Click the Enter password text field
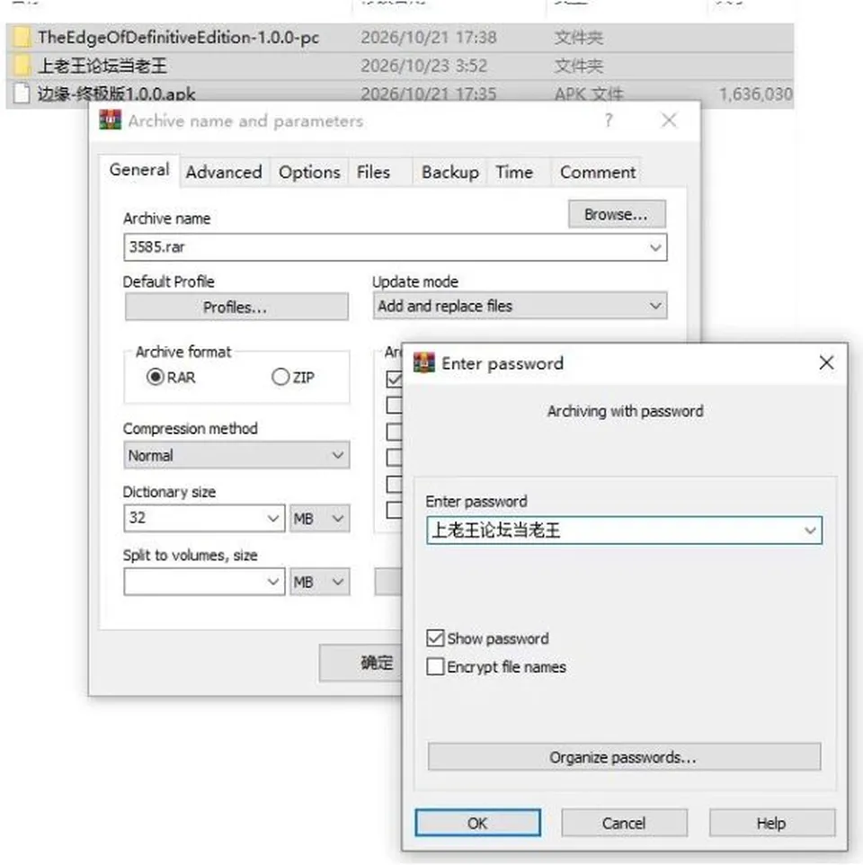This screenshot has width=863, height=865. (624, 531)
